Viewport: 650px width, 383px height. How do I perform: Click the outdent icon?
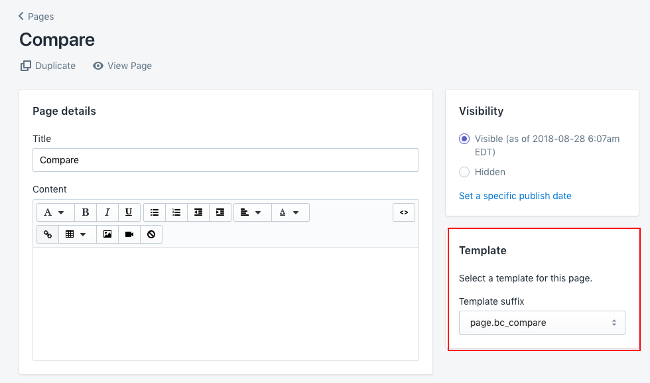[x=198, y=212]
